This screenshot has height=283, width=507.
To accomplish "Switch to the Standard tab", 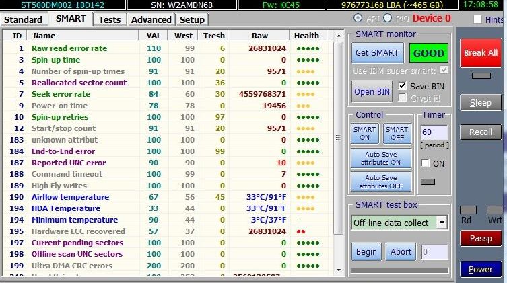I will (24, 19).
